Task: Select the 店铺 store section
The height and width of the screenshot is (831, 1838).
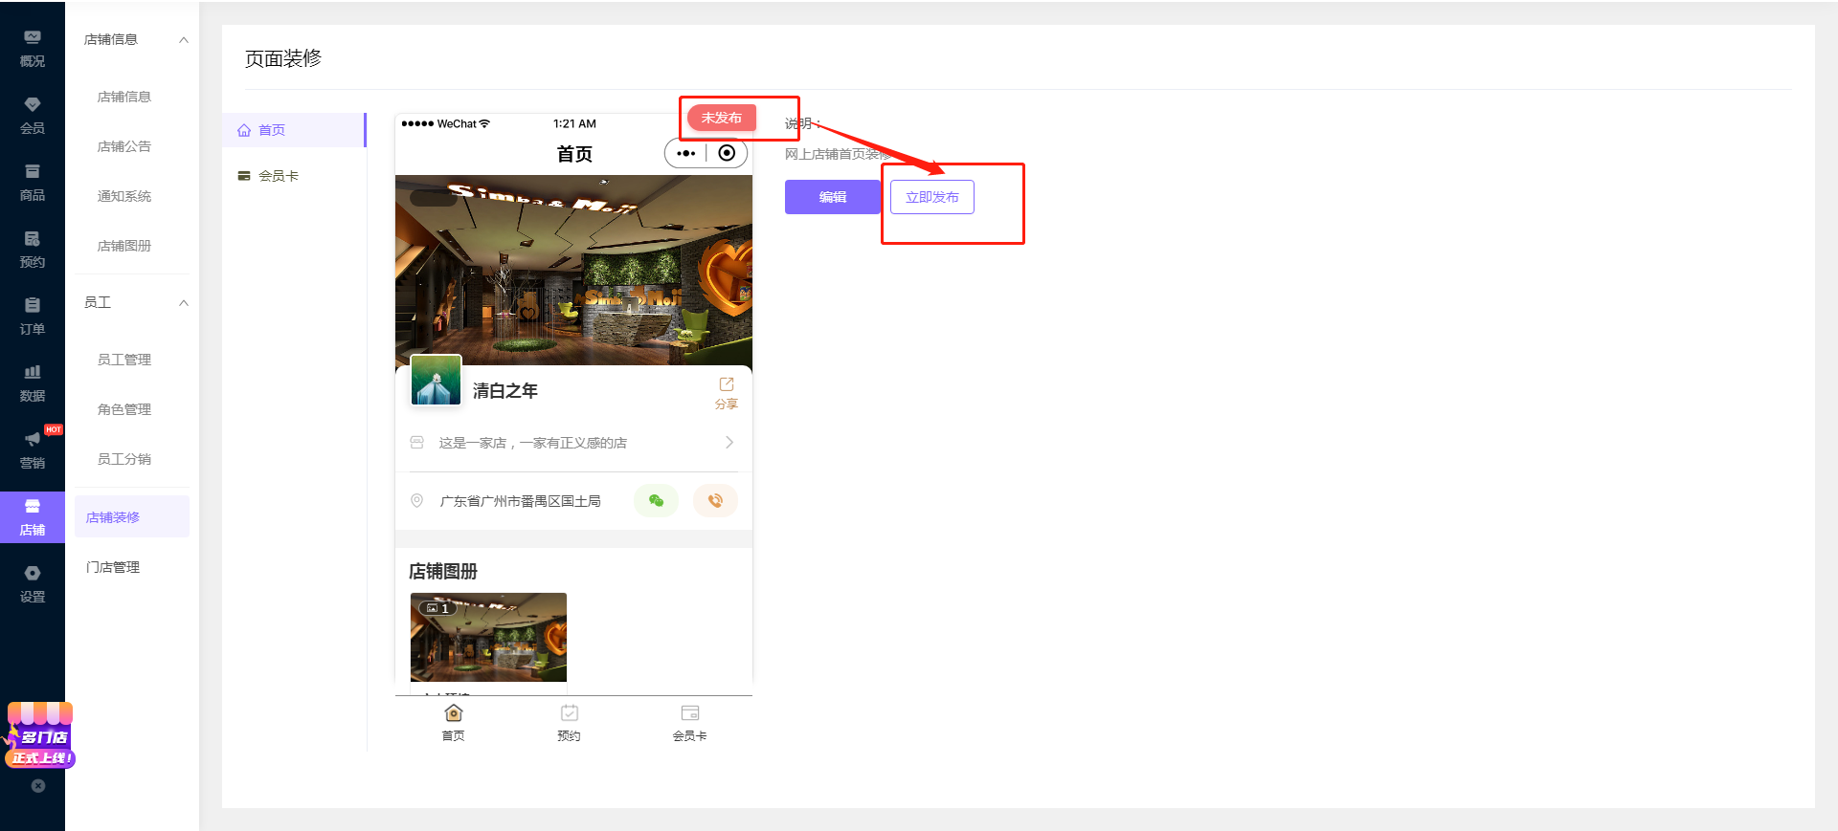Action: click(x=33, y=517)
